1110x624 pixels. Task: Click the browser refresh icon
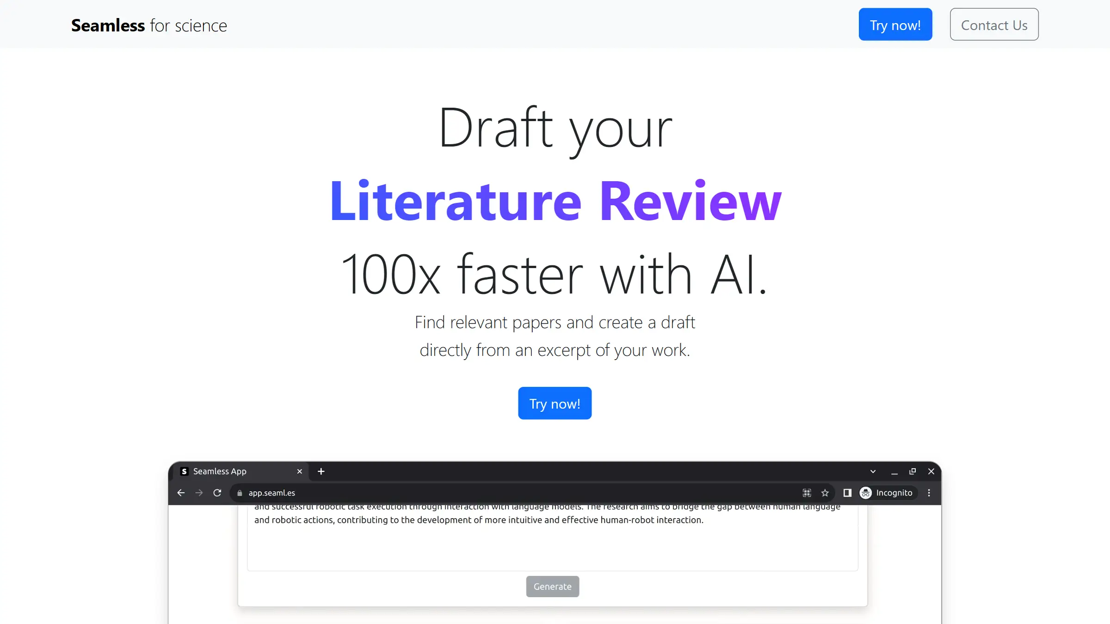(218, 492)
